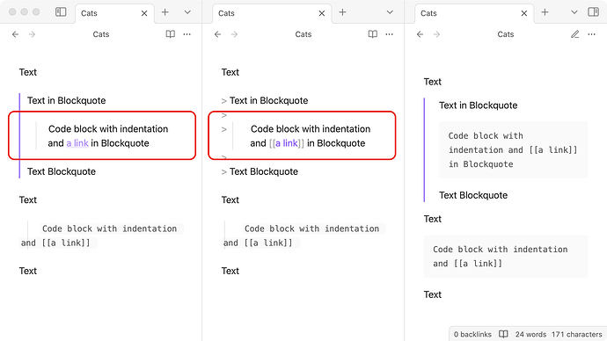Viewport: 607px width, 341px height.
Task: Navigate back in right pane
Action: (x=420, y=34)
